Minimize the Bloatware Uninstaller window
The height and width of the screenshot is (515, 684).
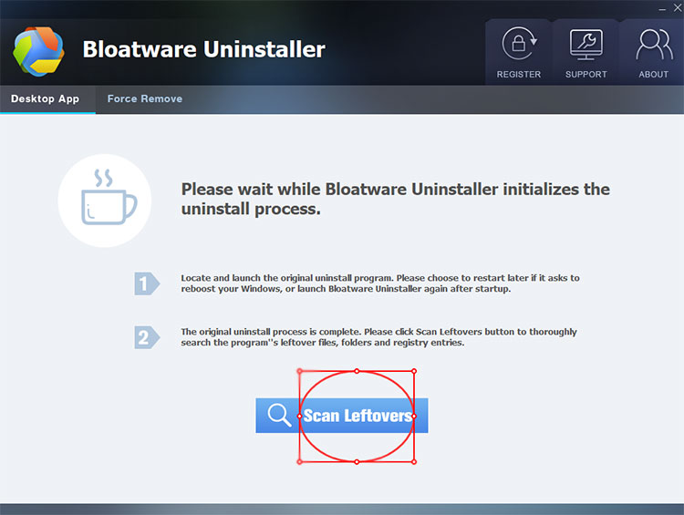[x=662, y=8]
